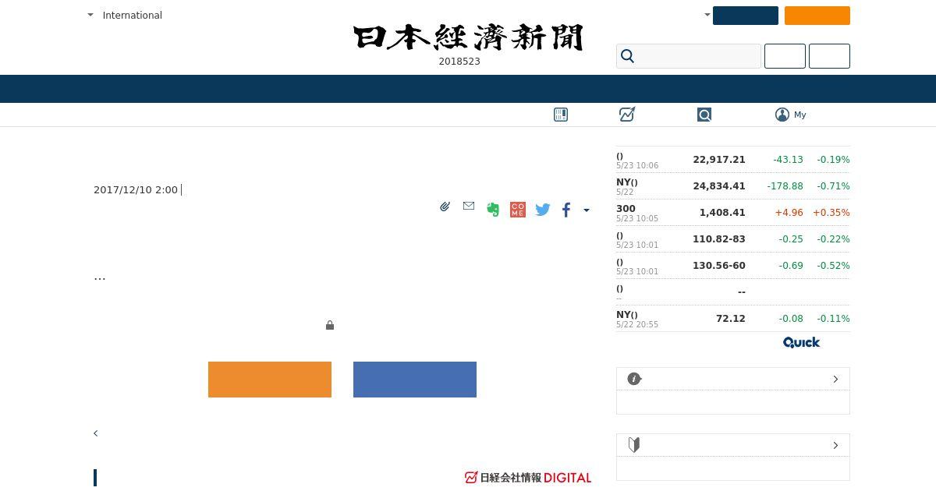Screen dimensions: 936x491
Task: Click the dark blue header button
Action: 746,16
